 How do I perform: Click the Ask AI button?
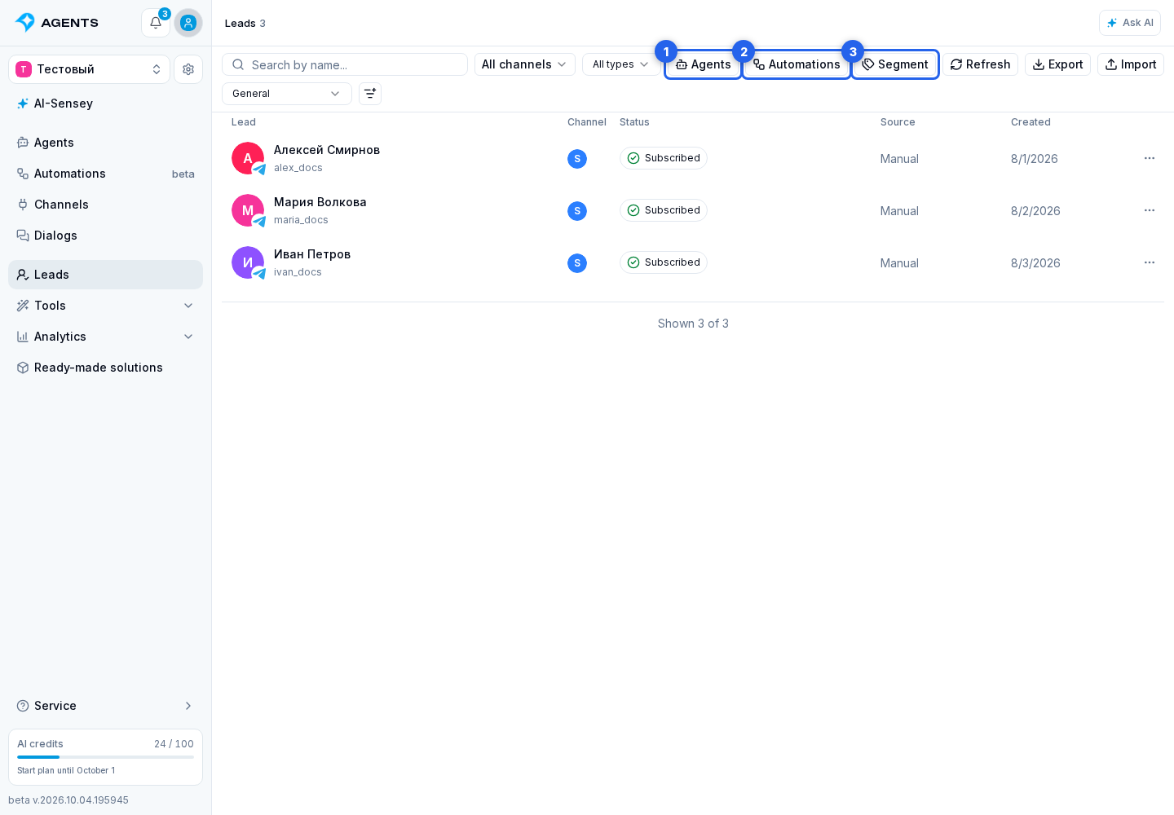(1130, 23)
